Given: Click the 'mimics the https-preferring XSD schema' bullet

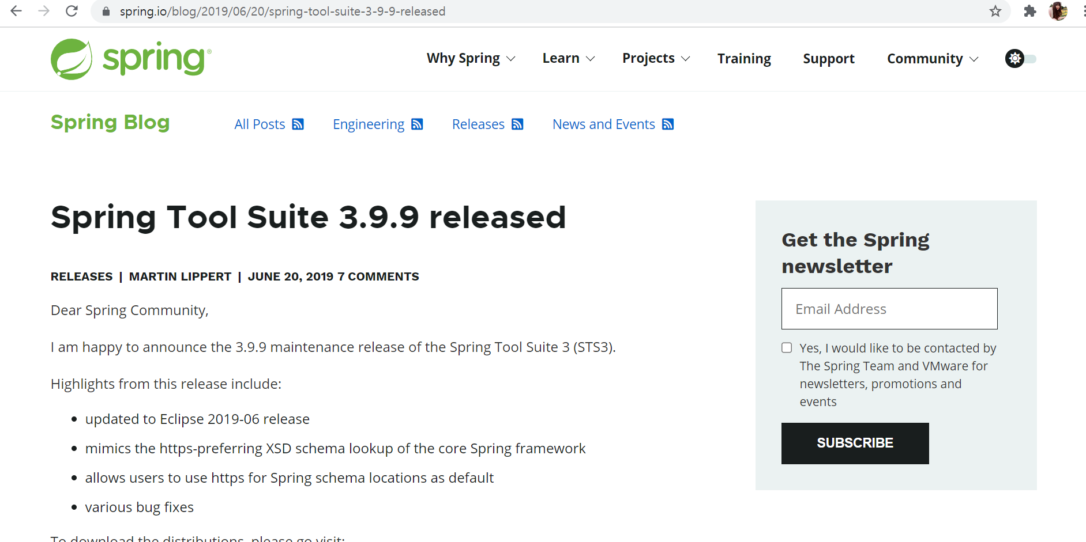Looking at the screenshot, I should click(335, 449).
